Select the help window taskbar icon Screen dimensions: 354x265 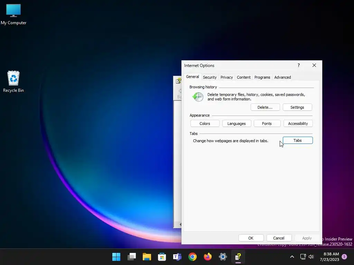coord(238,257)
